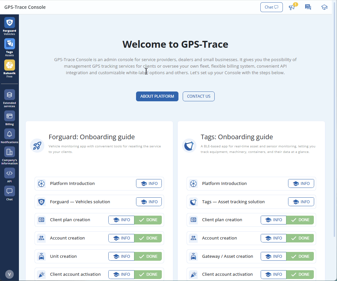Screen dimensions: 337x281
Task: Click DONE for Tags Account creation
Action: [300, 238]
